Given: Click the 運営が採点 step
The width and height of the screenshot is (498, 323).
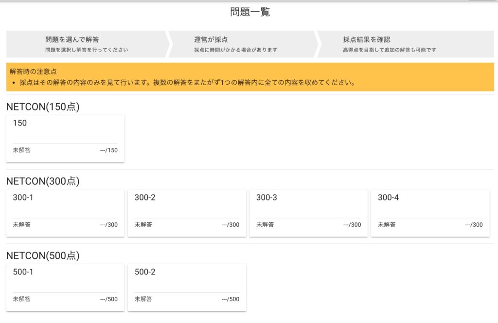Looking at the screenshot, I should (x=242, y=44).
